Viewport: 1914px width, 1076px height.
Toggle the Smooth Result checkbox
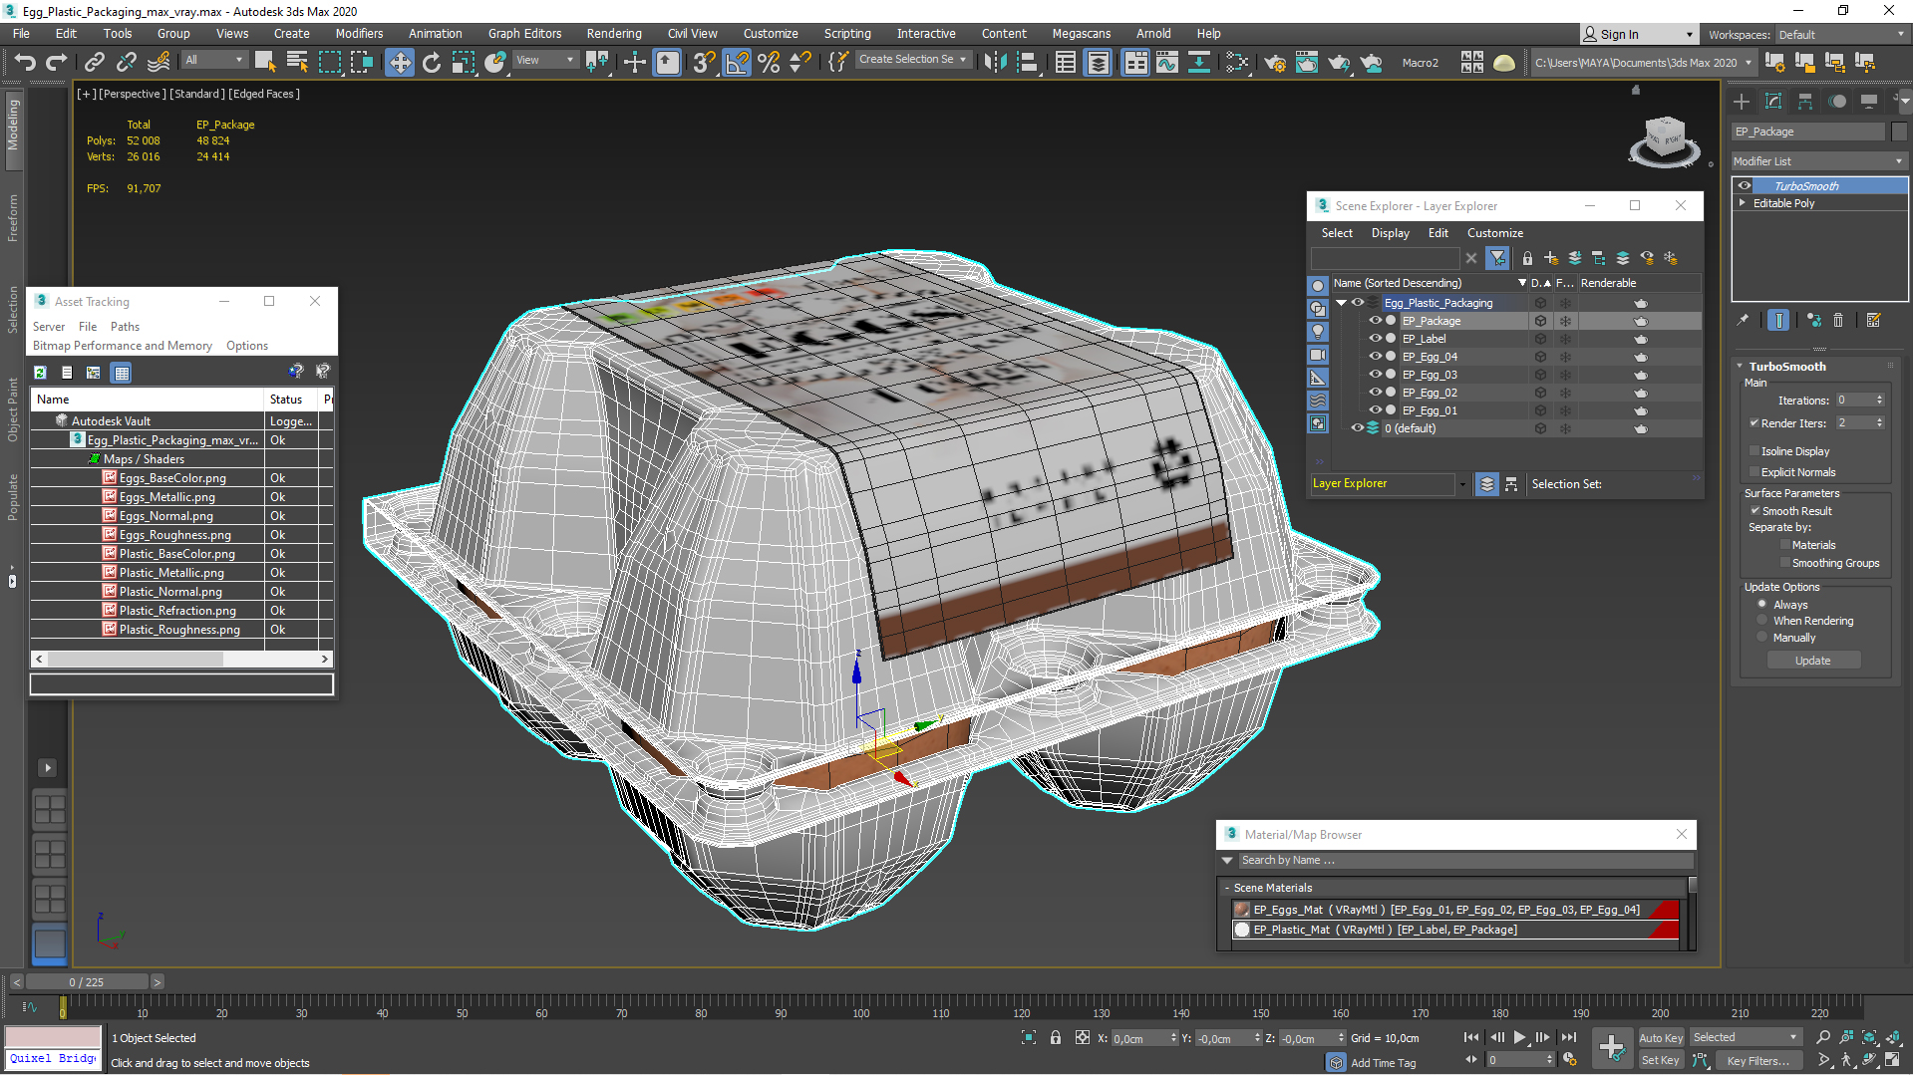1754,511
